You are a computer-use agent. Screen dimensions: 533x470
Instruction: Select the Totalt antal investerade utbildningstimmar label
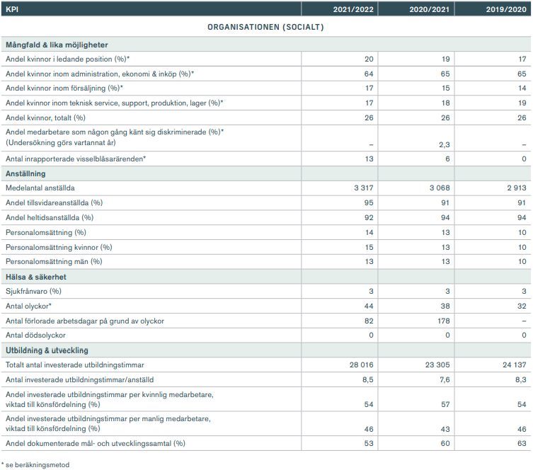click(x=75, y=365)
